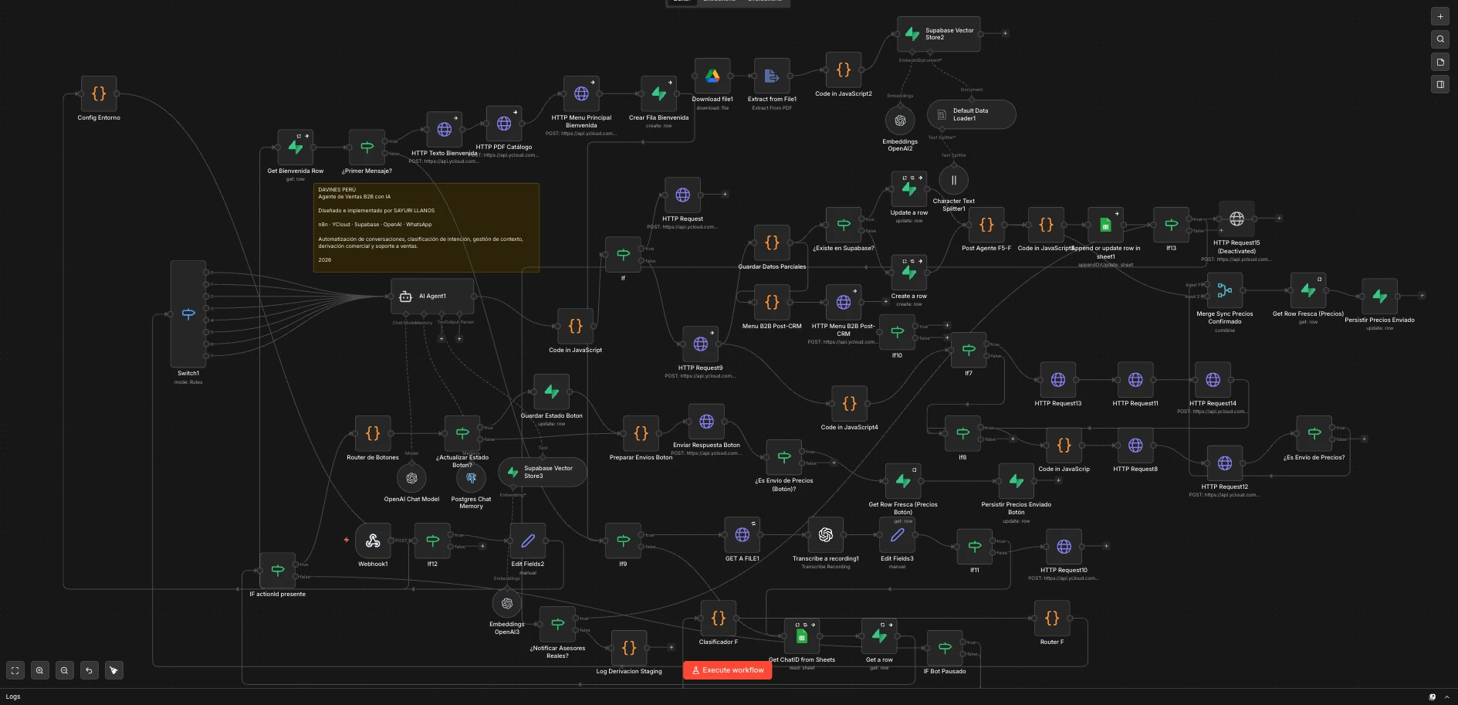Open the Webhook1 trigger node
The width and height of the screenshot is (1458, 705).
click(x=373, y=541)
